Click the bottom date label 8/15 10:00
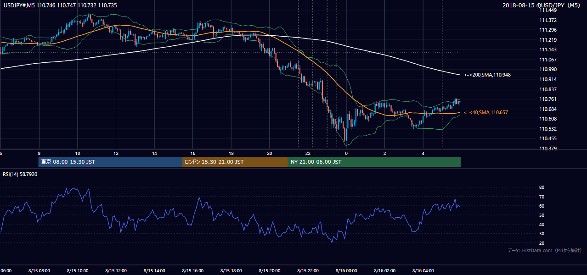587x275 pixels. (77, 270)
